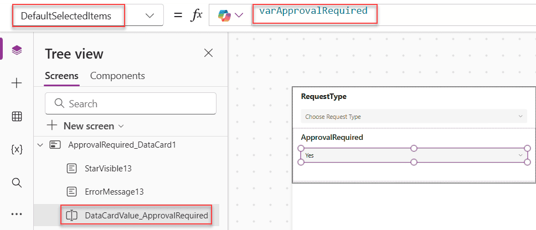Click the Search magnifier icon in sidebar
536x230 pixels.
click(17, 182)
